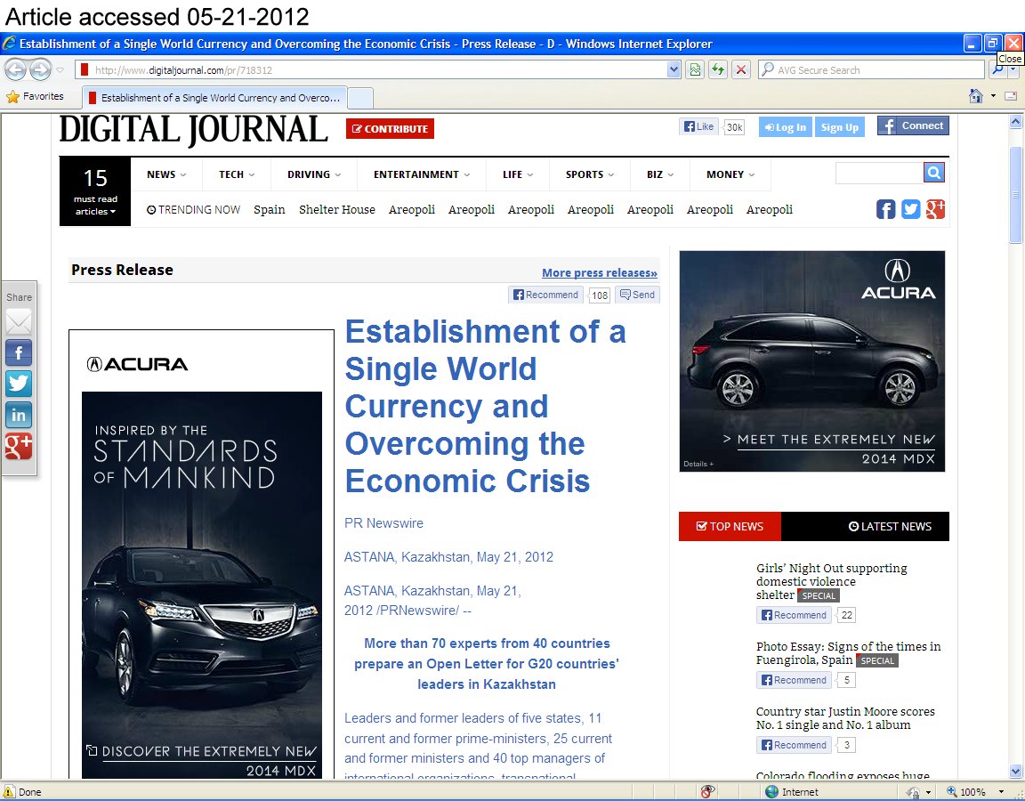The width and height of the screenshot is (1025, 801).
Task: Follow the More press releases link
Action: point(599,273)
